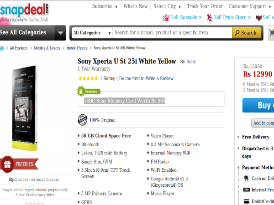Open Track Your Order page
The width and height of the screenshot is (274, 205).
[x=205, y=6]
